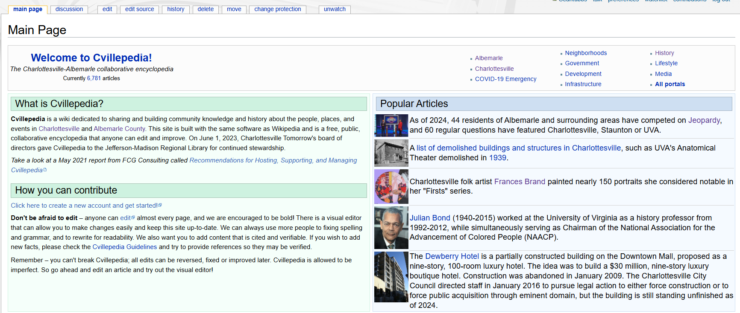This screenshot has height=313, width=740.
Task: Open the All portals link
Action: (670, 84)
